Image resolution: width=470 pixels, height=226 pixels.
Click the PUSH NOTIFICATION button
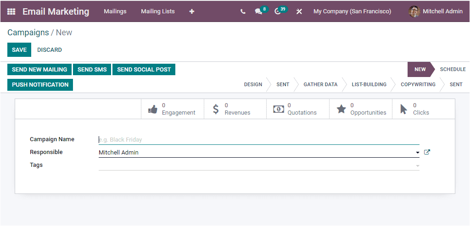40,85
